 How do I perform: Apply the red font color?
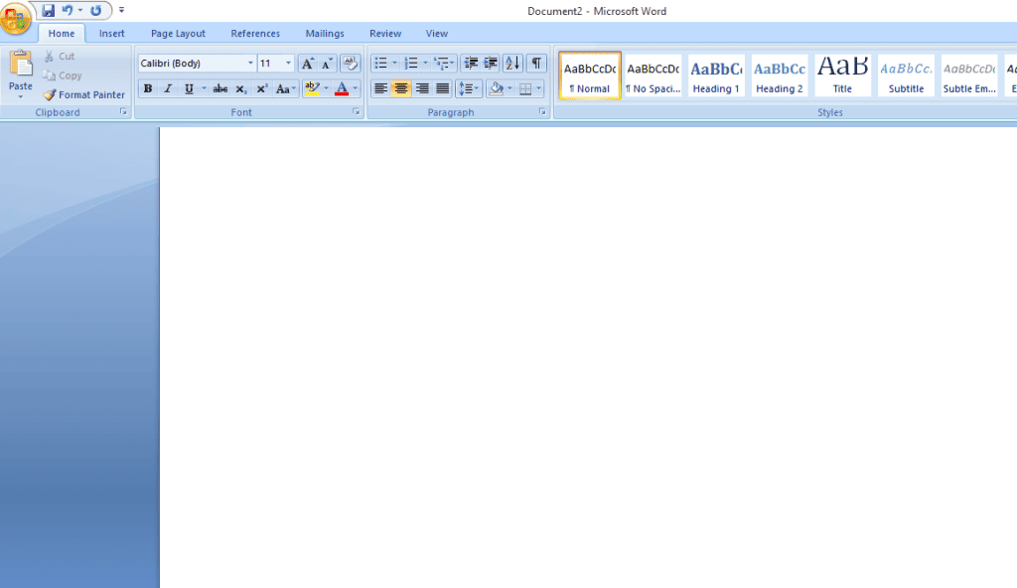[x=342, y=89]
